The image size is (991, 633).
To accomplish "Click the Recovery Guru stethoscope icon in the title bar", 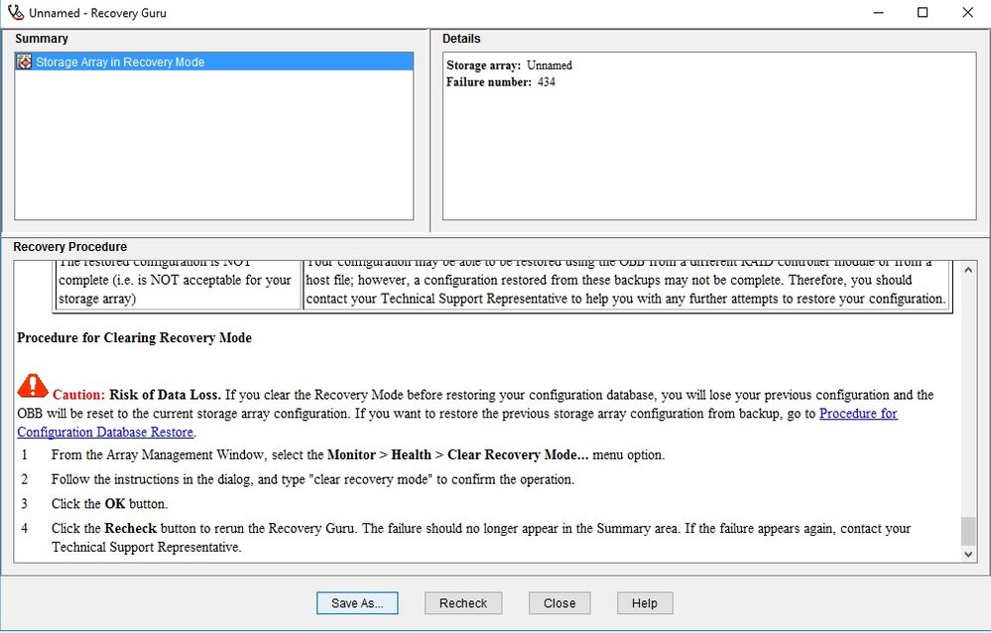I will pos(14,13).
